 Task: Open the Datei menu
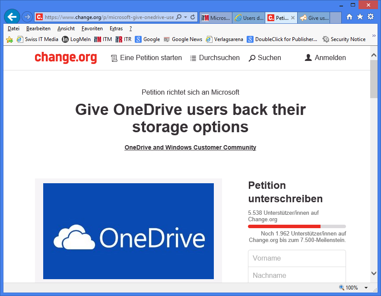click(14, 29)
